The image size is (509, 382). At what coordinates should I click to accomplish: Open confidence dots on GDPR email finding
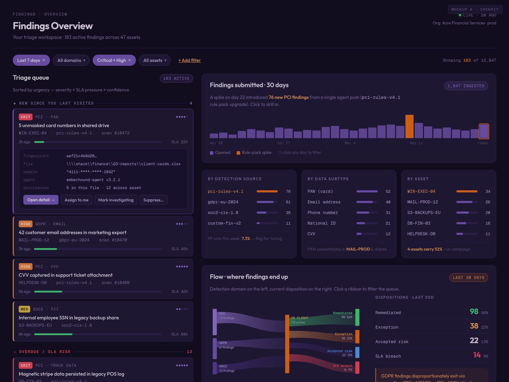pyautogui.click(x=182, y=224)
